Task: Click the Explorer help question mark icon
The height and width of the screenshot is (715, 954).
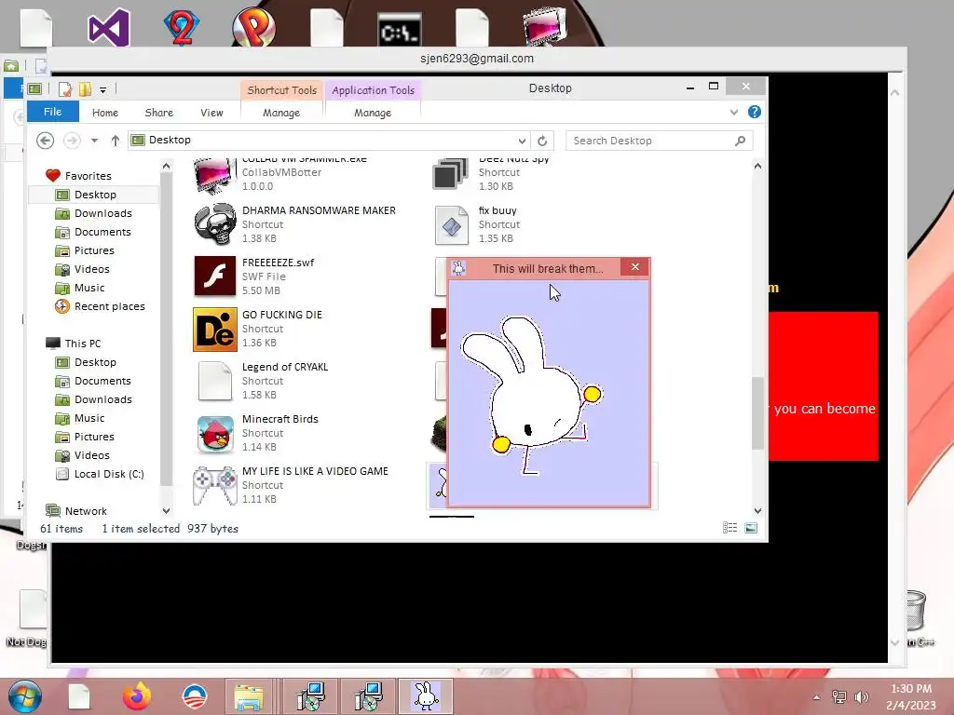Action: pyautogui.click(x=755, y=112)
